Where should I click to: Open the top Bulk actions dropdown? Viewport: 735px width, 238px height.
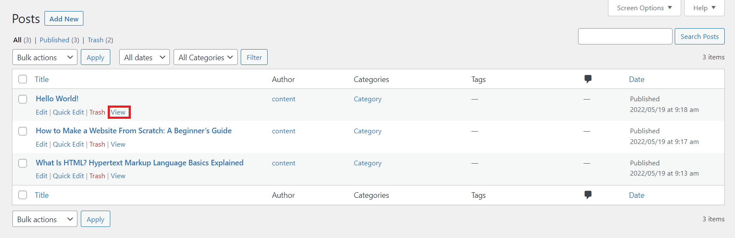pos(45,57)
